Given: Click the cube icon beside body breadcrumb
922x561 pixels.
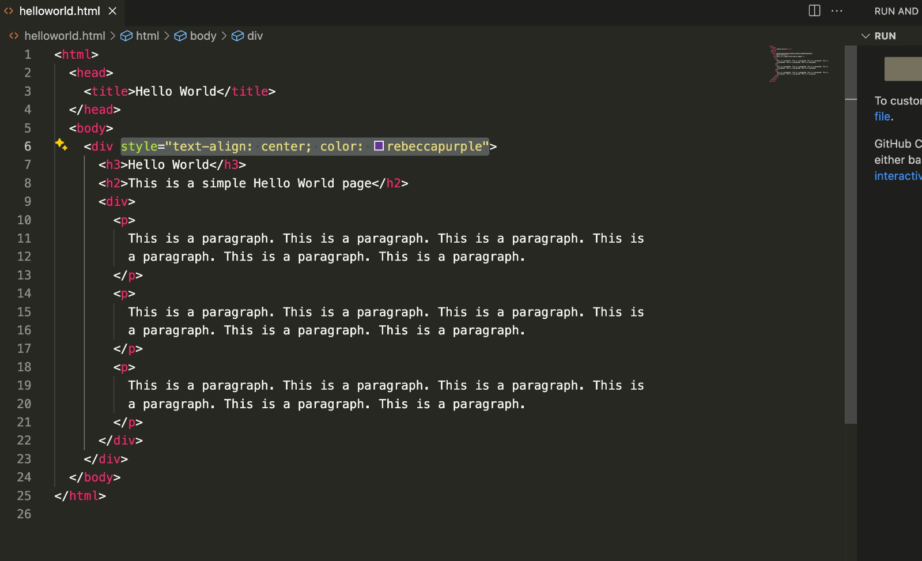Looking at the screenshot, I should click(x=180, y=36).
